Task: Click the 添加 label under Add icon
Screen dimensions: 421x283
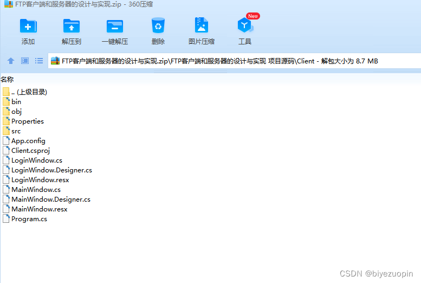Action: tap(28, 41)
